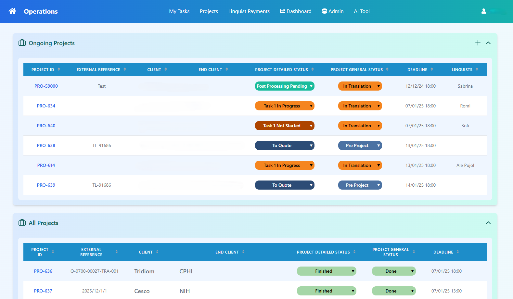This screenshot has height=299, width=513.
Task: Open PRO-59000 In Translation general status dropdown
Action: pyautogui.click(x=360, y=86)
